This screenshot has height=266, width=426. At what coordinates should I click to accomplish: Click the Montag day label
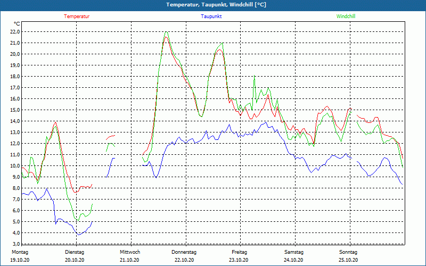20,252
